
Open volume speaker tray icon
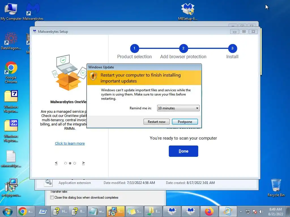(261, 212)
